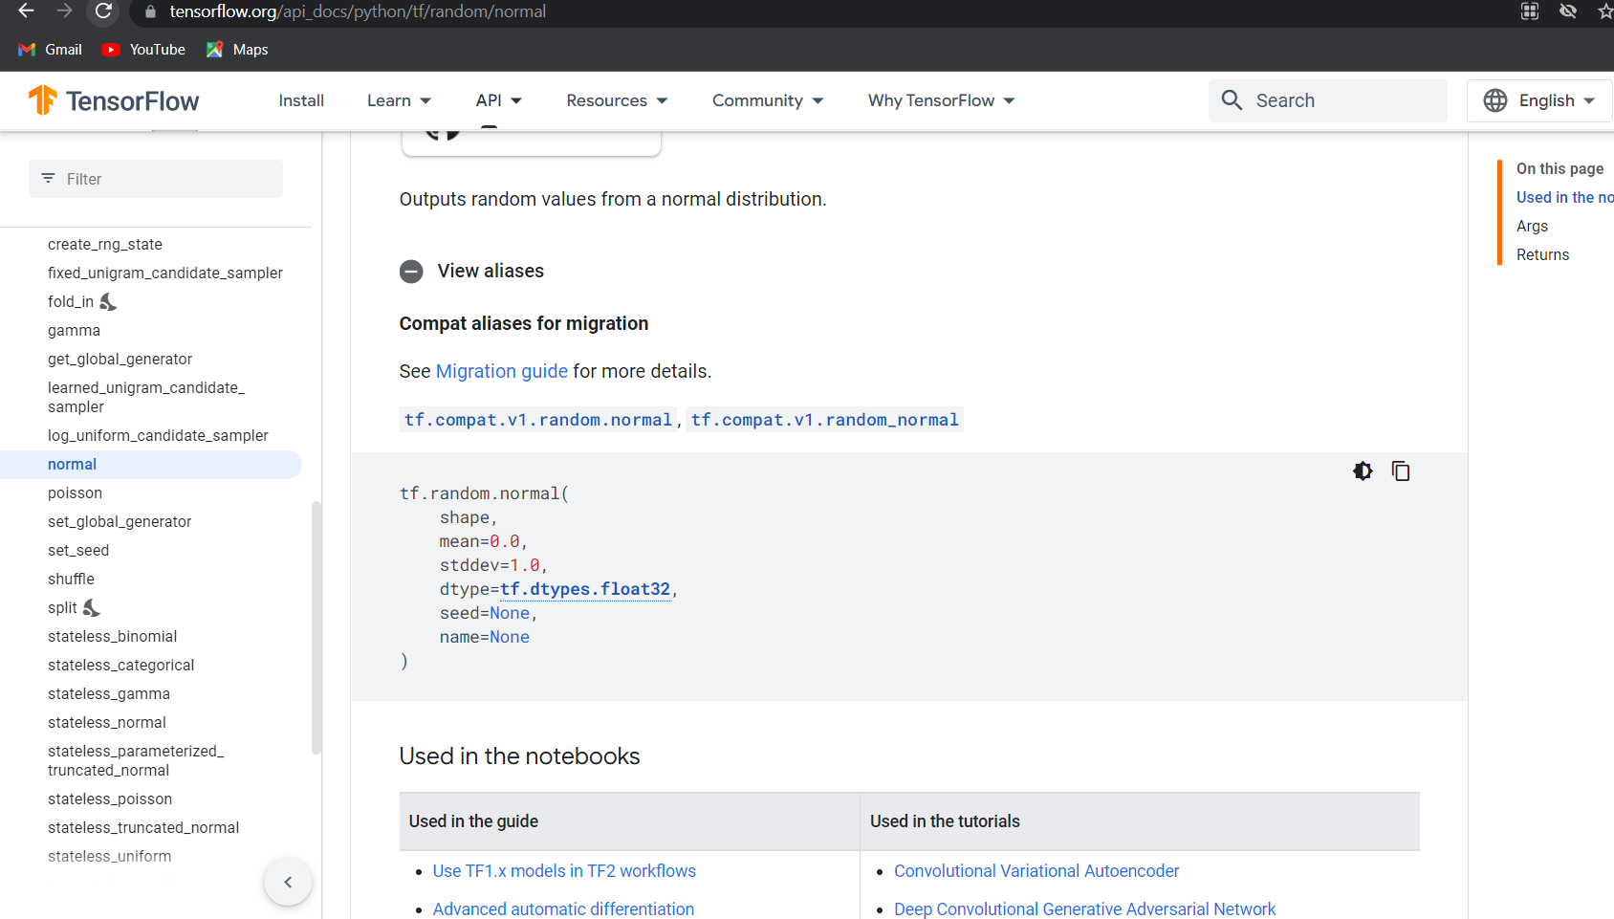This screenshot has height=919, width=1614.
Task: Click the search magnifier icon
Action: click(1232, 100)
